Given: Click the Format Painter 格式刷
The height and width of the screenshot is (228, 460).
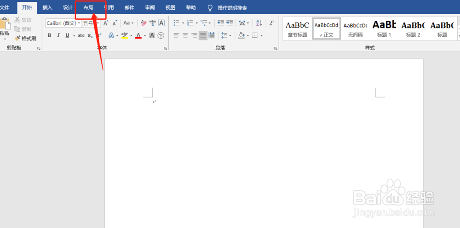Looking at the screenshot, I should (25, 38).
